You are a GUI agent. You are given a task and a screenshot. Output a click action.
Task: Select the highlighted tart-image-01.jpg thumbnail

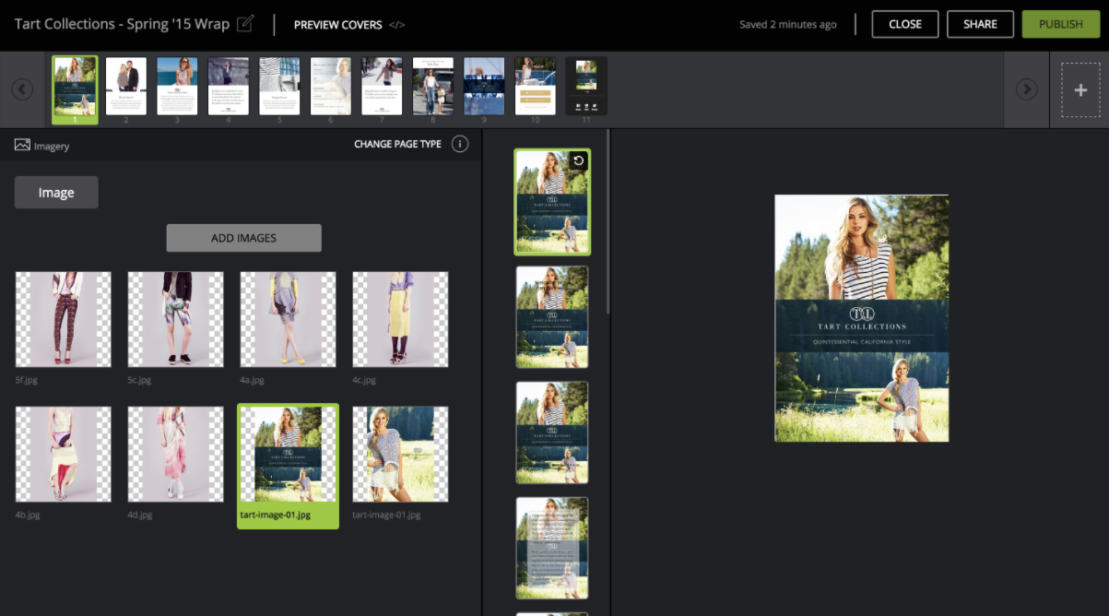289,466
